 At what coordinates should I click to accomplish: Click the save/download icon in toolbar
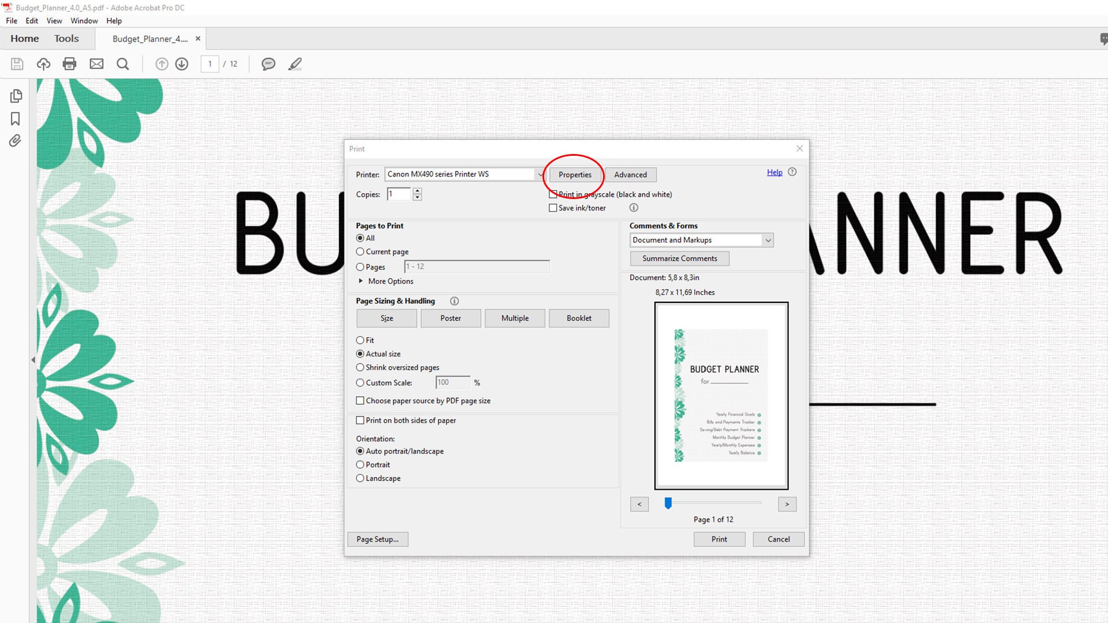(17, 64)
